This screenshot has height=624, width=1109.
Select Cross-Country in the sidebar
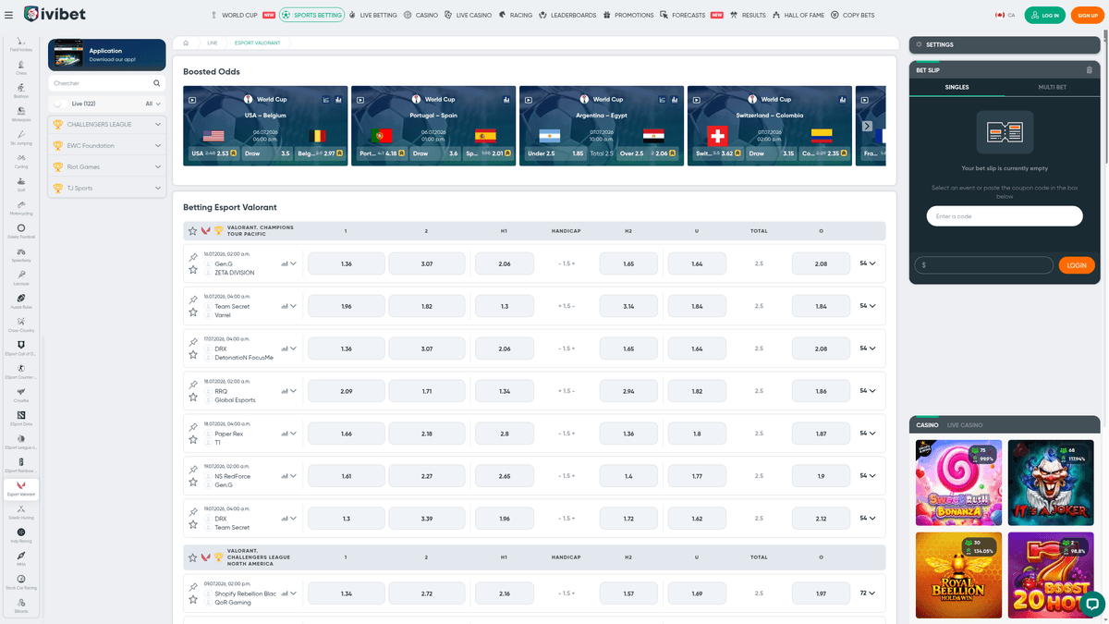coord(21,325)
